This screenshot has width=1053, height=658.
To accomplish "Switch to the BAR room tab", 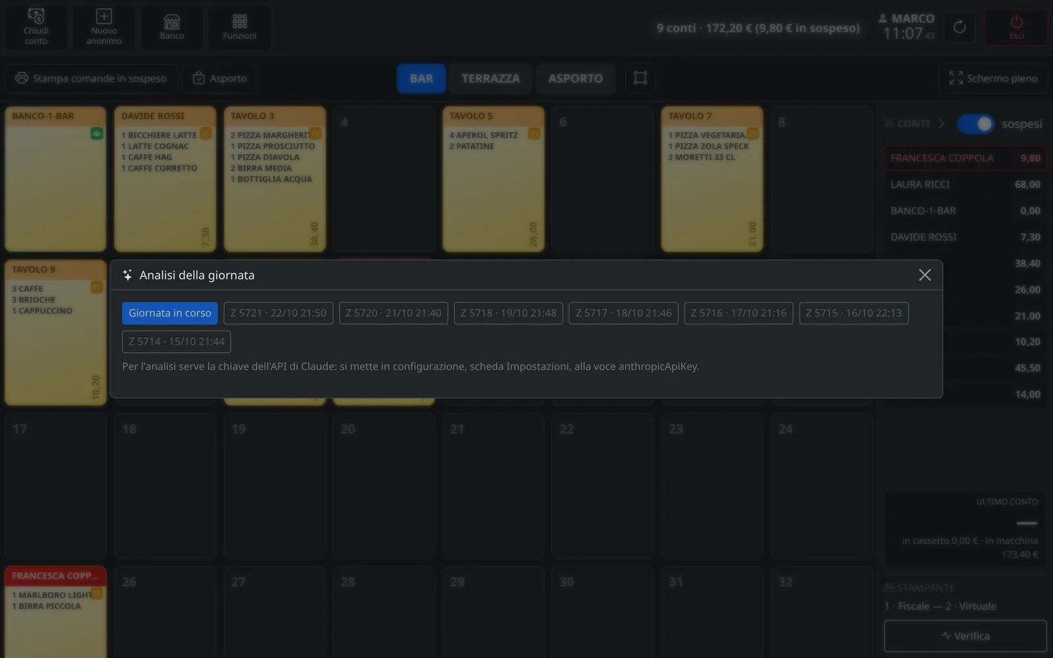I will pyautogui.click(x=421, y=78).
